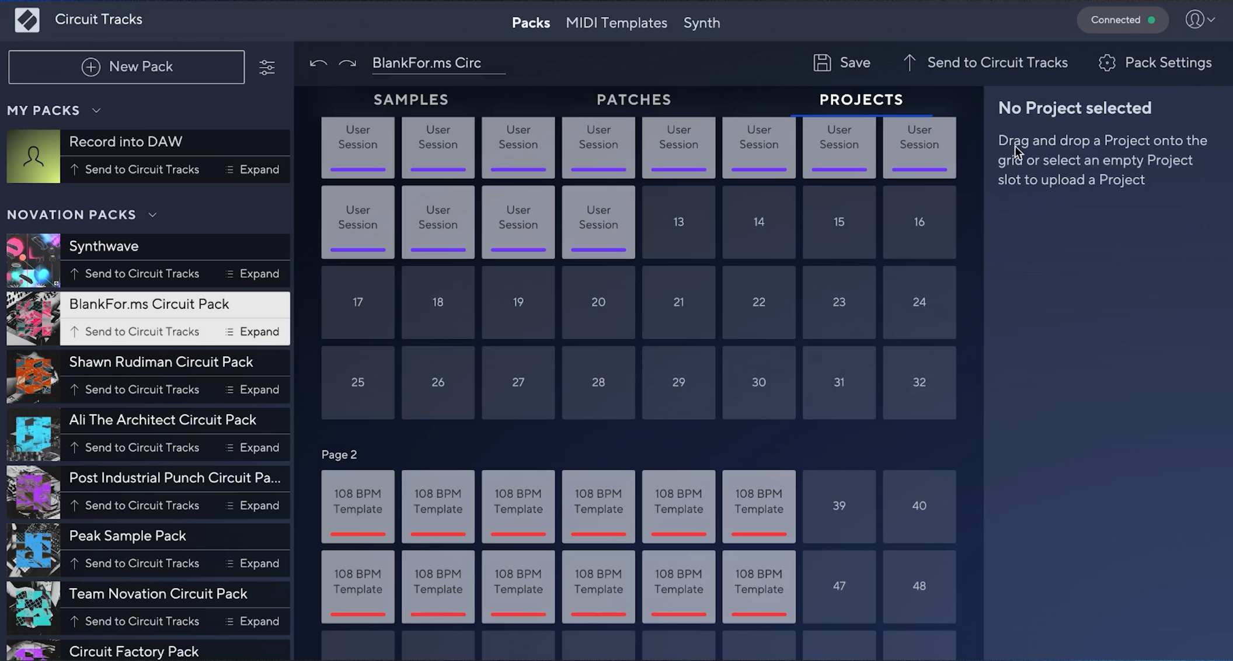Click the Synthwave pack artwork

pyautogui.click(x=33, y=260)
